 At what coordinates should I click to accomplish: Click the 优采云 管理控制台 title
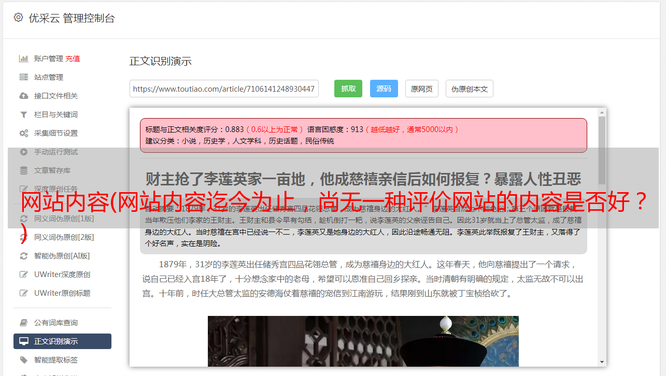pyautogui.click(x=72, y=18)
